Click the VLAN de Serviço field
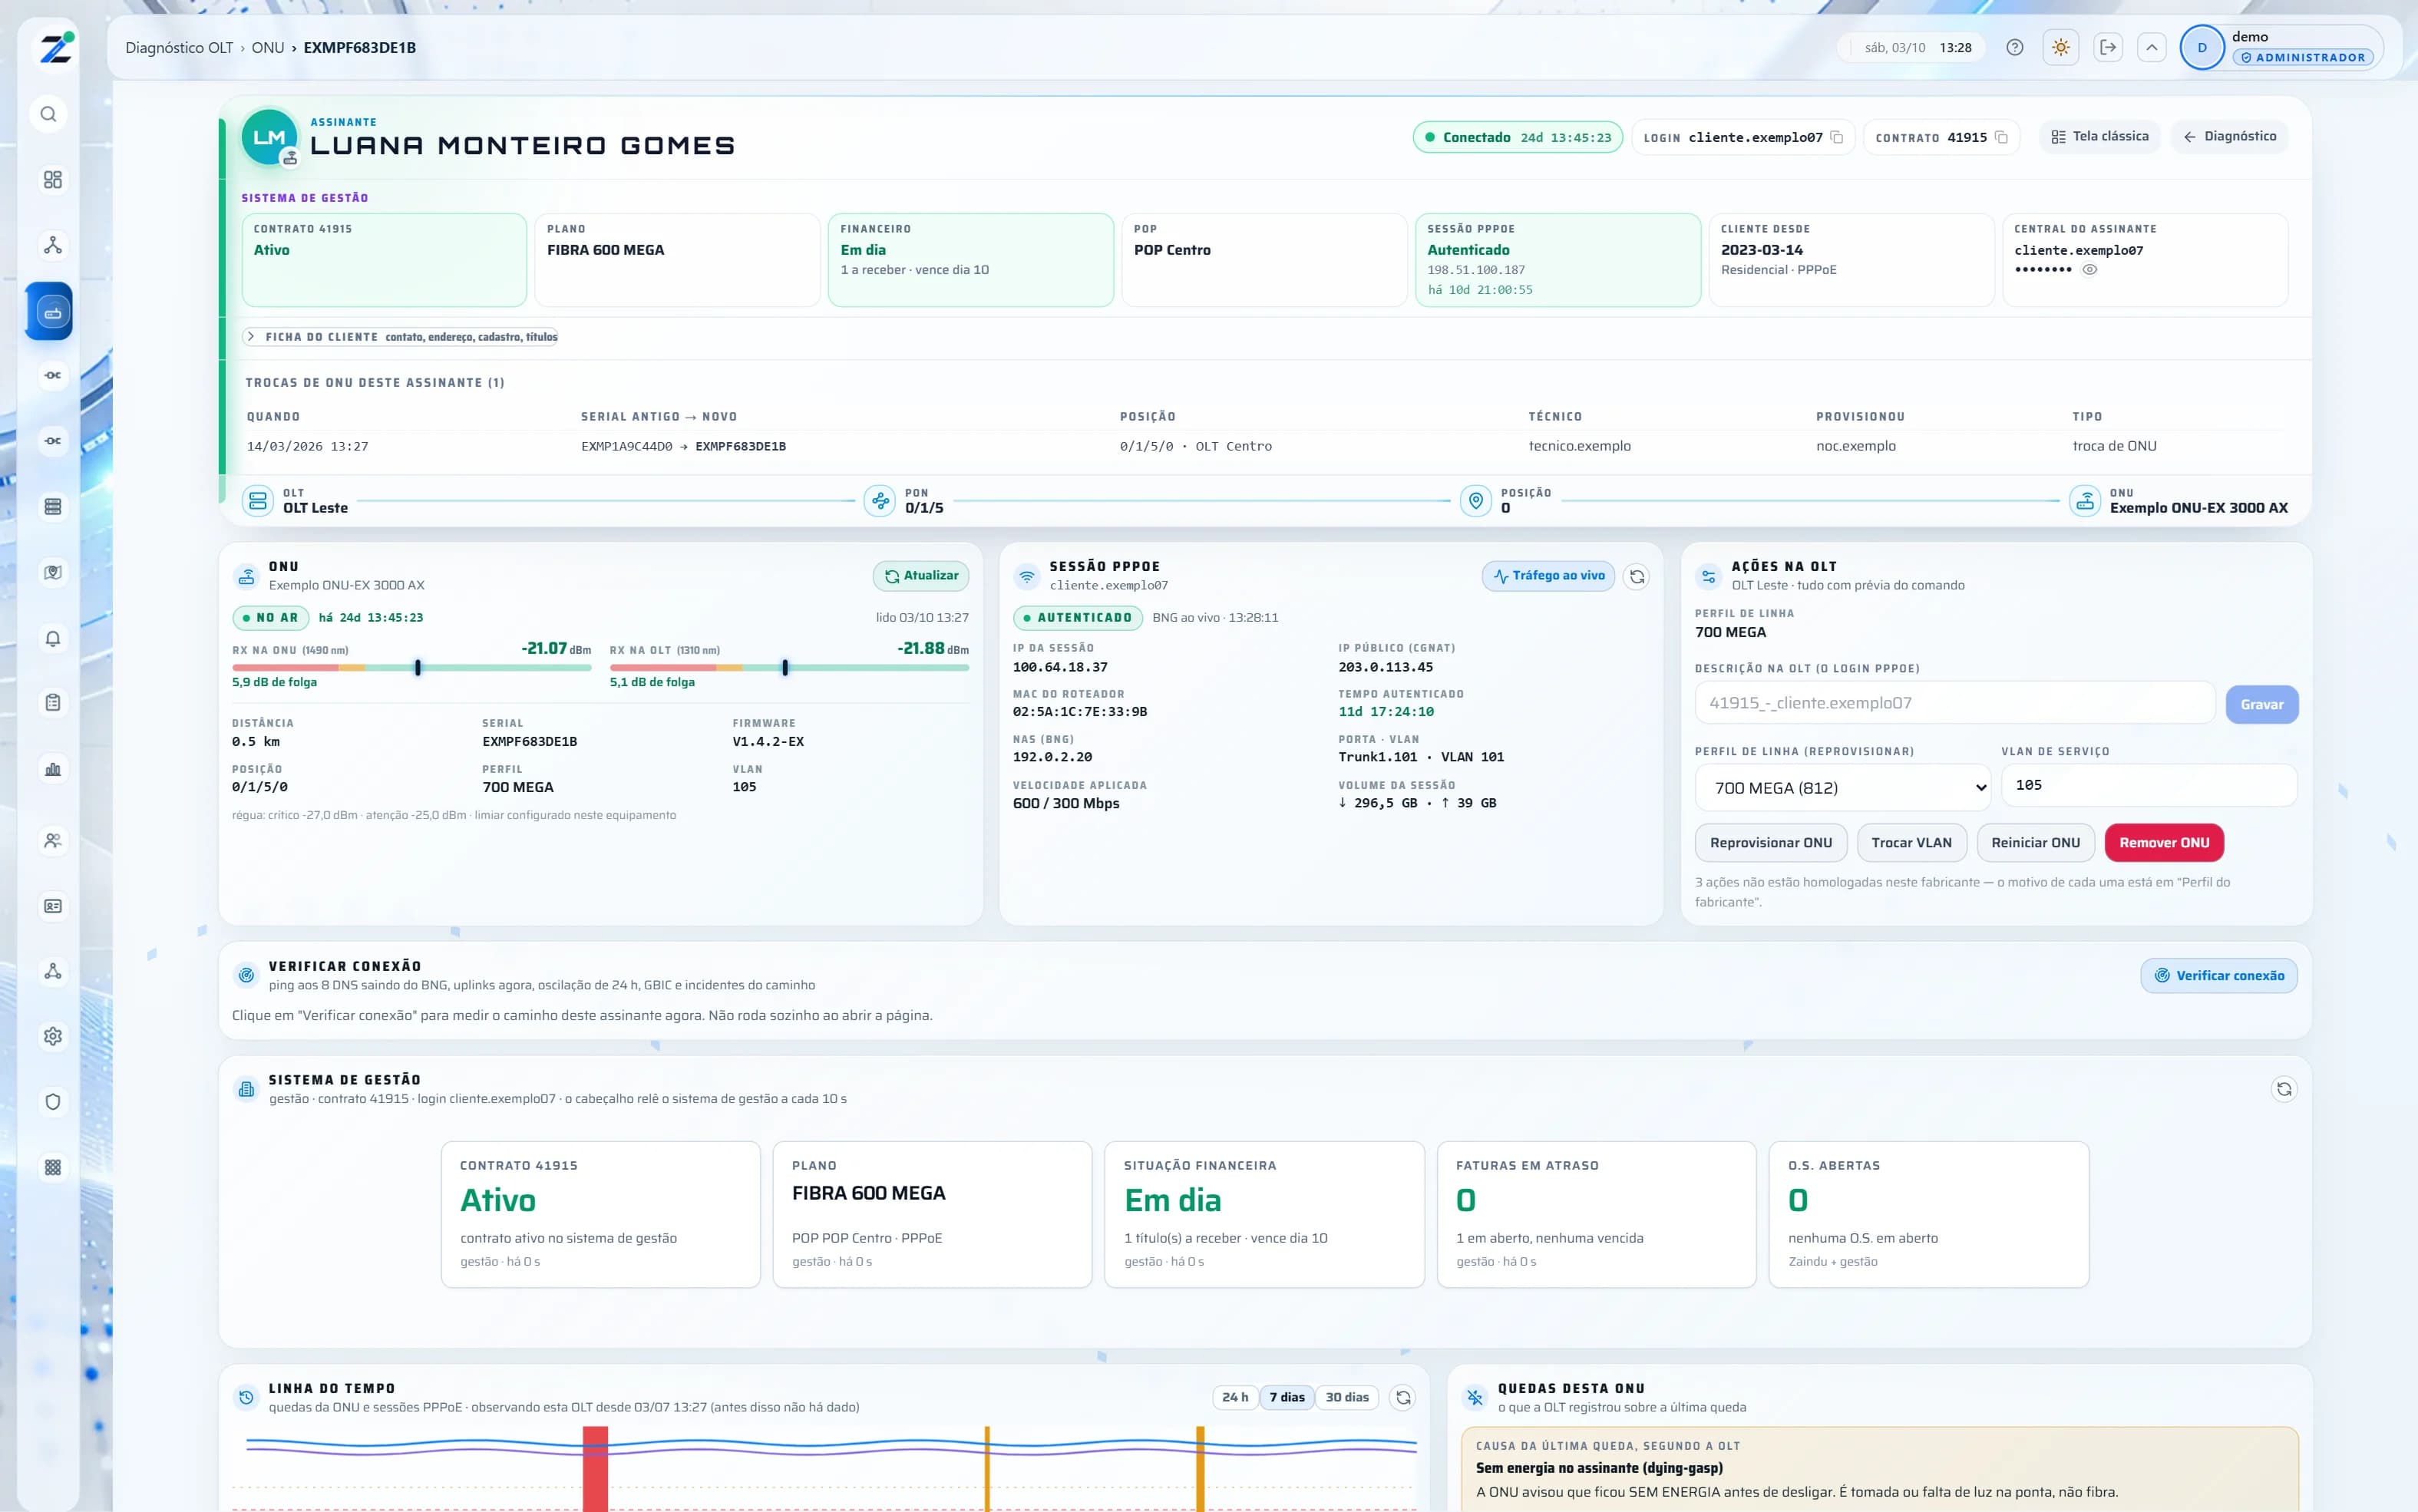 coord(2148,785)
